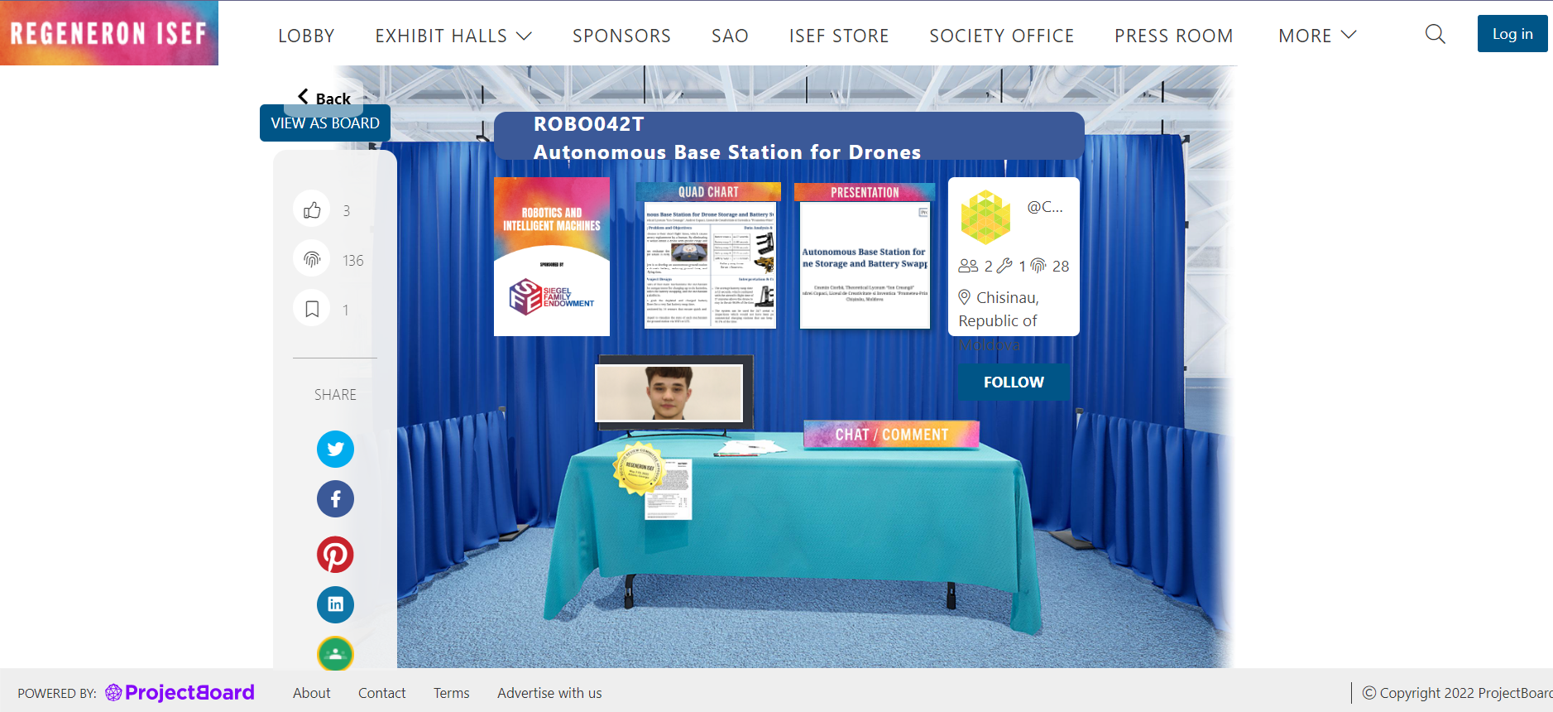This screenshot has height=712, width=1553.
Task: Navigate to the ISEF Store page
Action: (x=838, y=36)
